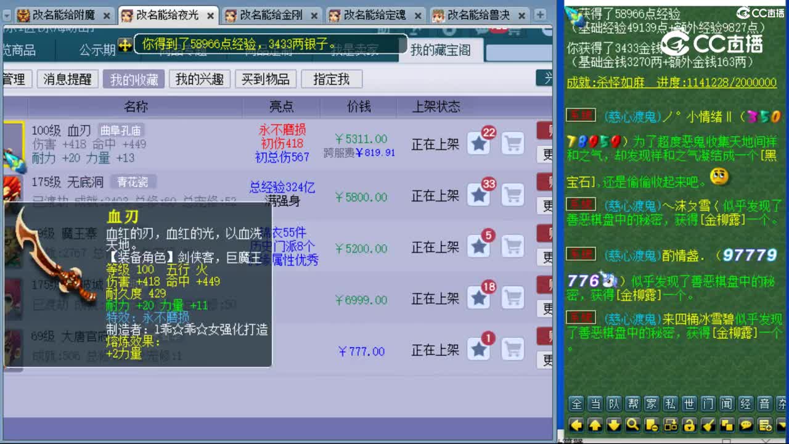Viewport: 789px width, 444px height.
Task: Select the 门 (faction) chat channel
Action: pos(708,404)
